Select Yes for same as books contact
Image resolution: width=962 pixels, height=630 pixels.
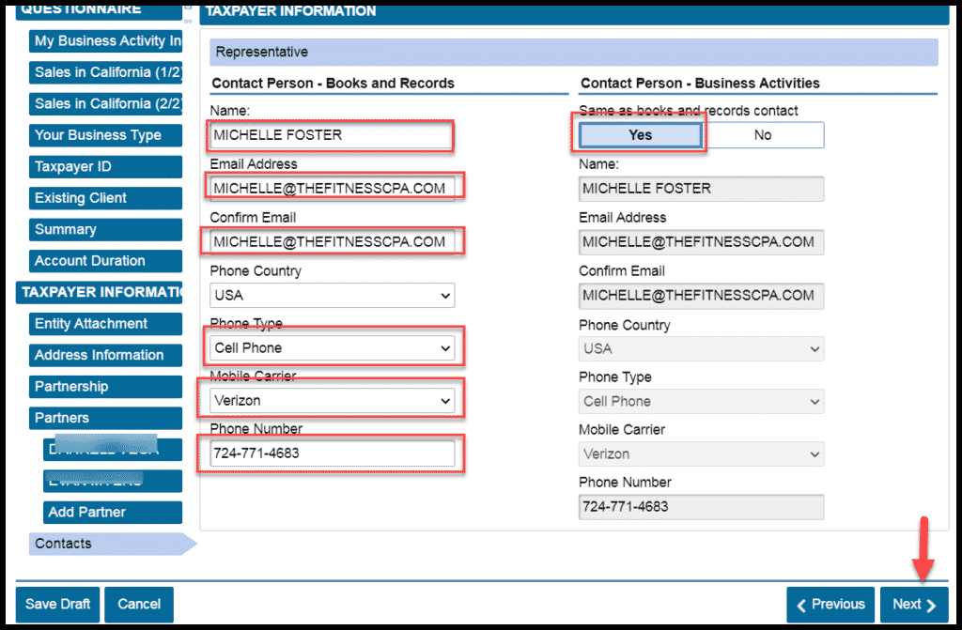pyautogui.click(x=640, y=135)
